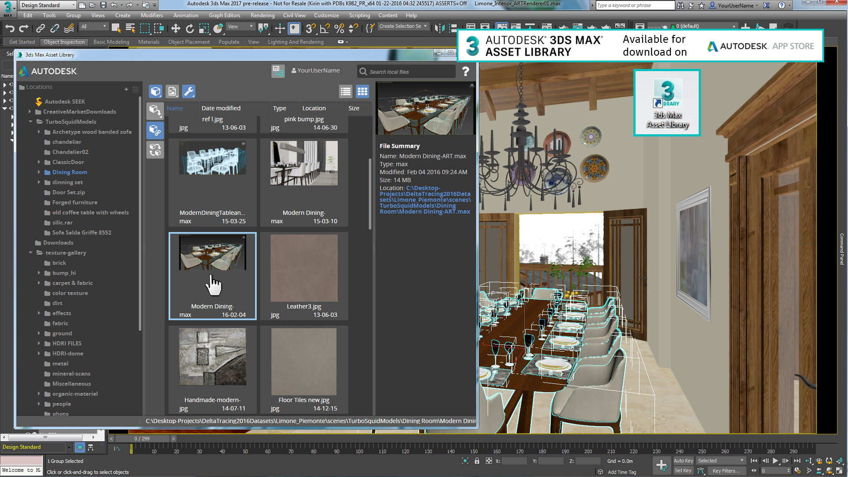Switch to the Object Inspection ribbon tab
This screenshot has height=477, width=848.
click(x=64, y=42)
